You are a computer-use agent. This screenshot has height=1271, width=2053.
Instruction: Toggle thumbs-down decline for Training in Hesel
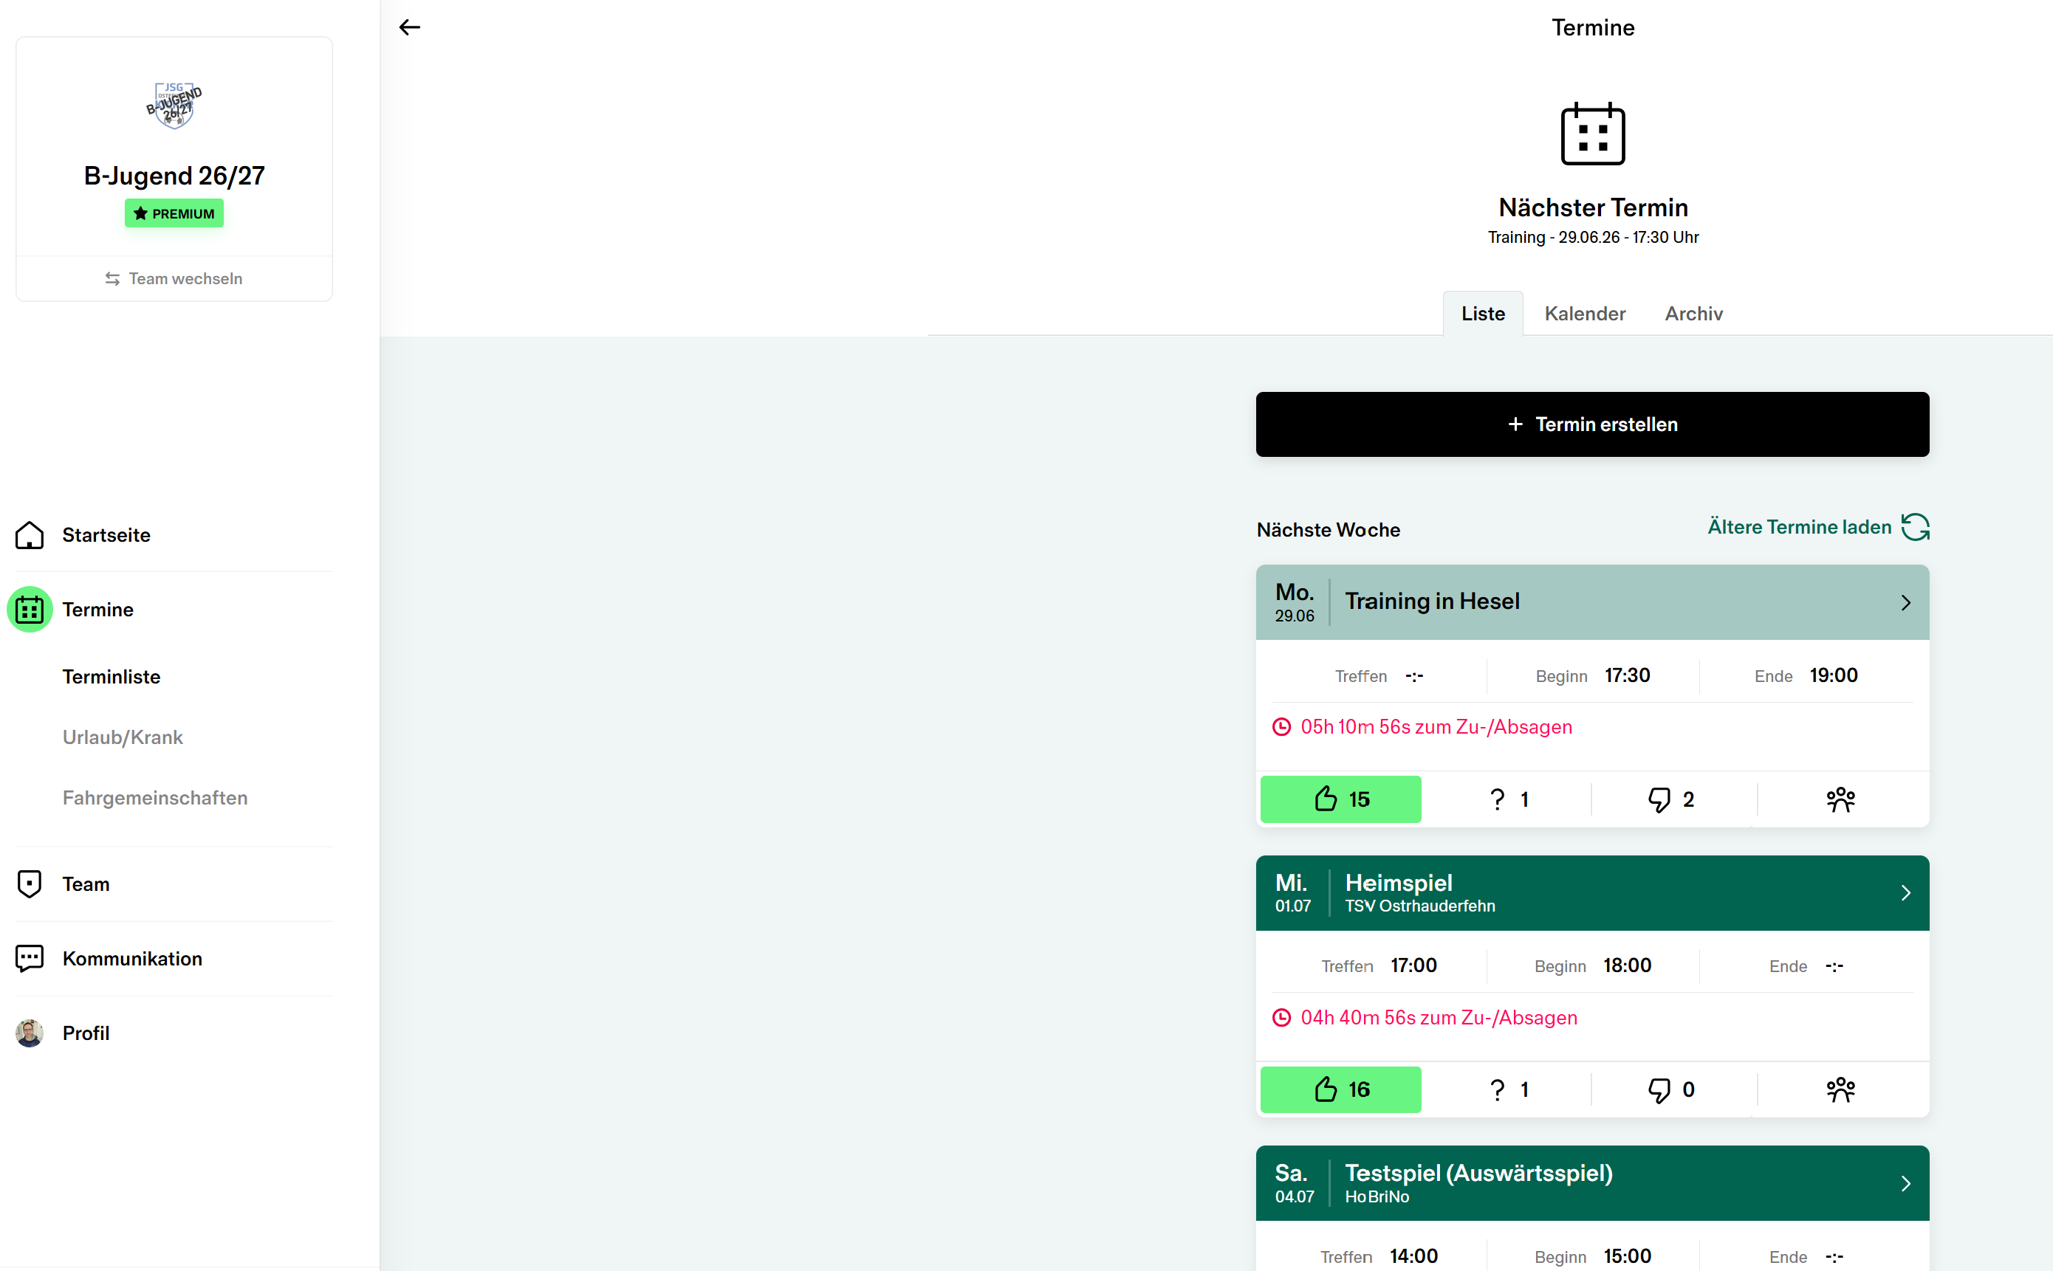tap(1671, 799)
